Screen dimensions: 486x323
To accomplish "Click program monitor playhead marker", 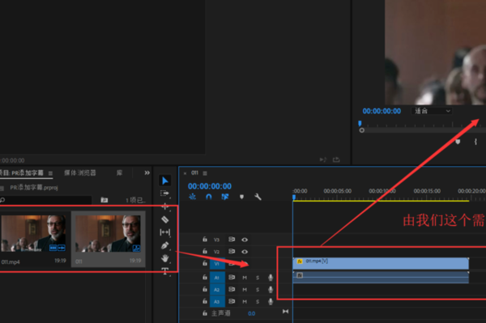I will tap(360, 123).
